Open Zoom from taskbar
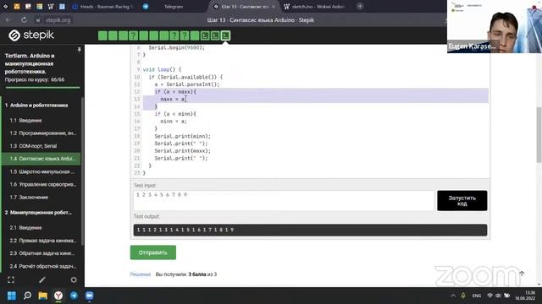 [x=89, y=296]
